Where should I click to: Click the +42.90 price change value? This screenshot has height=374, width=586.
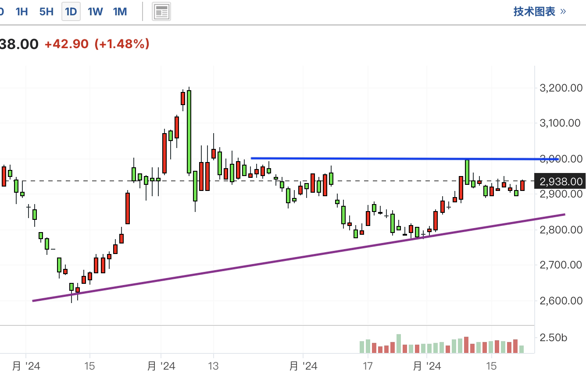pos(66,44)
